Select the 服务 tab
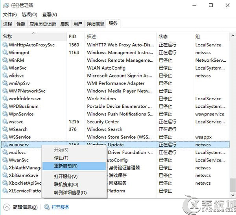The height and width of the screenshot is (215, 236). pyautogui.click(x=113, y=23)
